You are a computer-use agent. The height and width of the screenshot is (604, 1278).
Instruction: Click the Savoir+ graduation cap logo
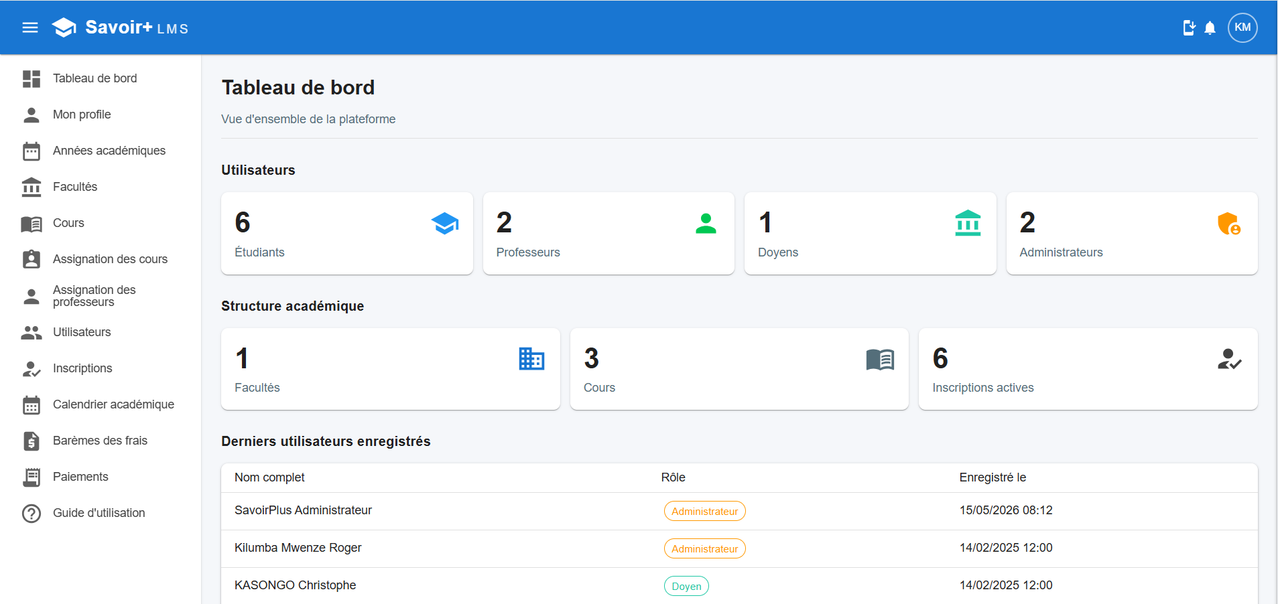[x=64, y=27]
